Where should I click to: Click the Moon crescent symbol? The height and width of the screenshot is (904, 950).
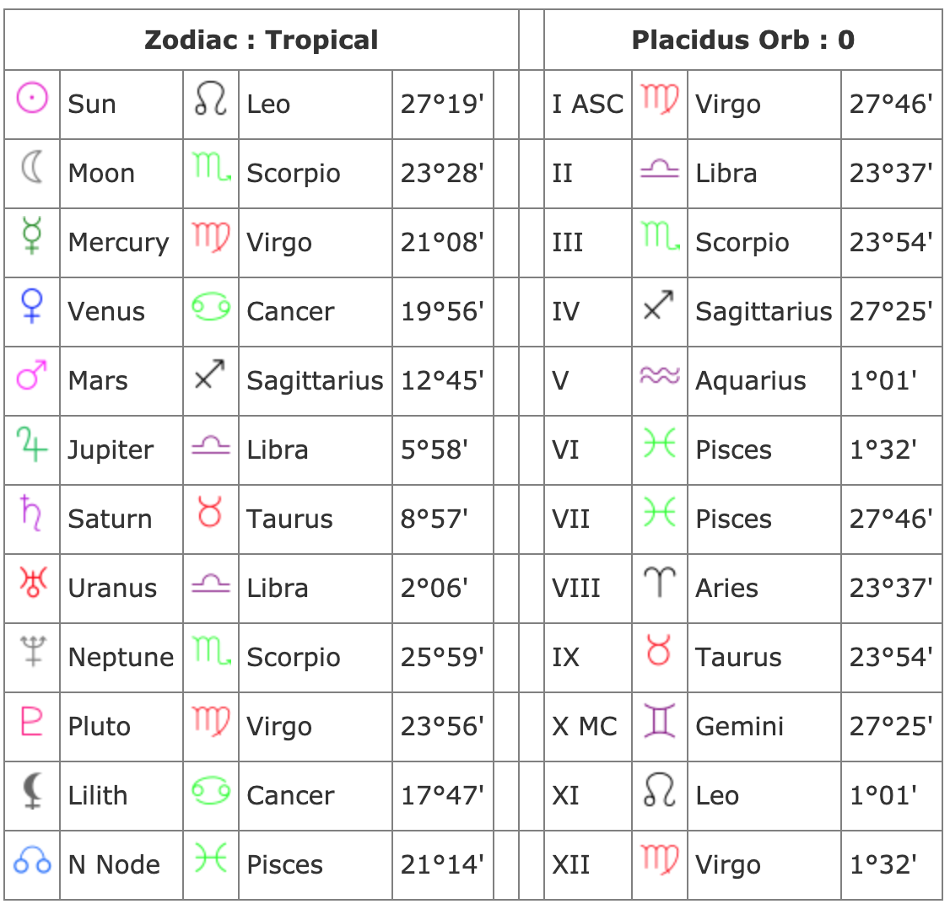click(x=33, y=167)
